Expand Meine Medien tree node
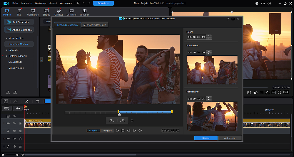294x157 pixels. click(7, 38)
